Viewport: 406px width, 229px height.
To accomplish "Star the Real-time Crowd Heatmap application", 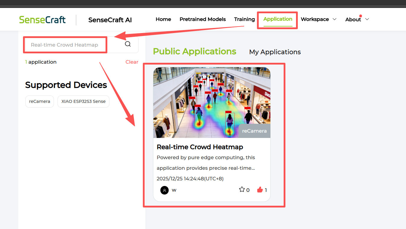I will (x=242, y=190).
